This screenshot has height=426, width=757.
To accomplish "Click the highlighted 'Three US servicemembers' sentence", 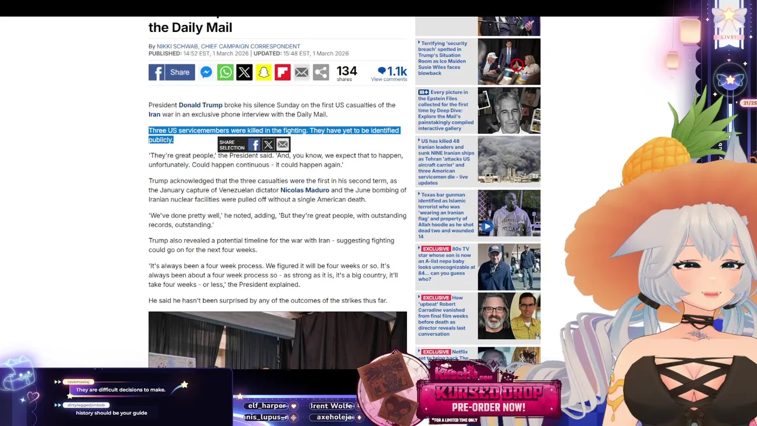I will pyautogui.click(x=274, y=135).
